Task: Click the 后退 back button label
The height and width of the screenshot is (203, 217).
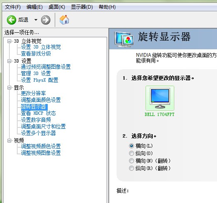Action: coord(23,20)
